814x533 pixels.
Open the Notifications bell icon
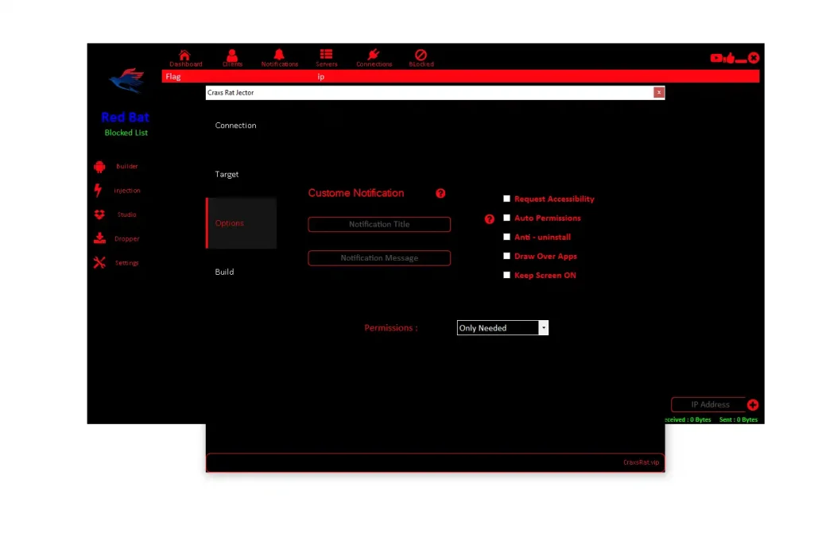tap(279, 55)
